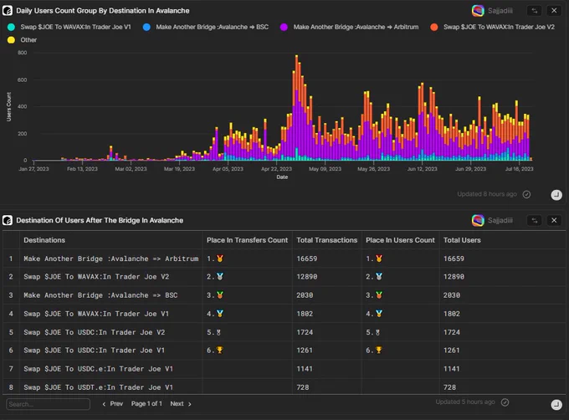Toggle the Swap $JOE To WAVAX Trader Joe V1 legend series
The width and height of the screenshot is (569, 420).
click(x=69, y=27)
